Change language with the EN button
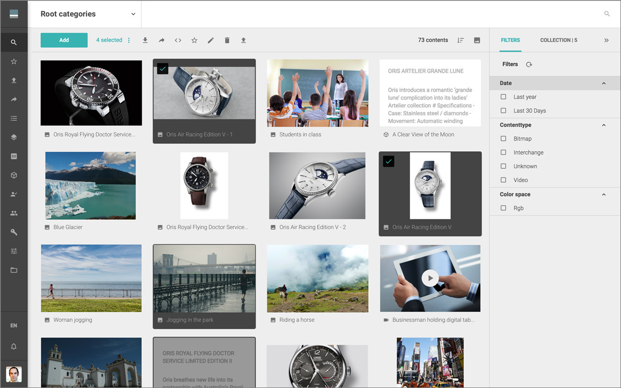621x388 pixels. tap(14, 325)
